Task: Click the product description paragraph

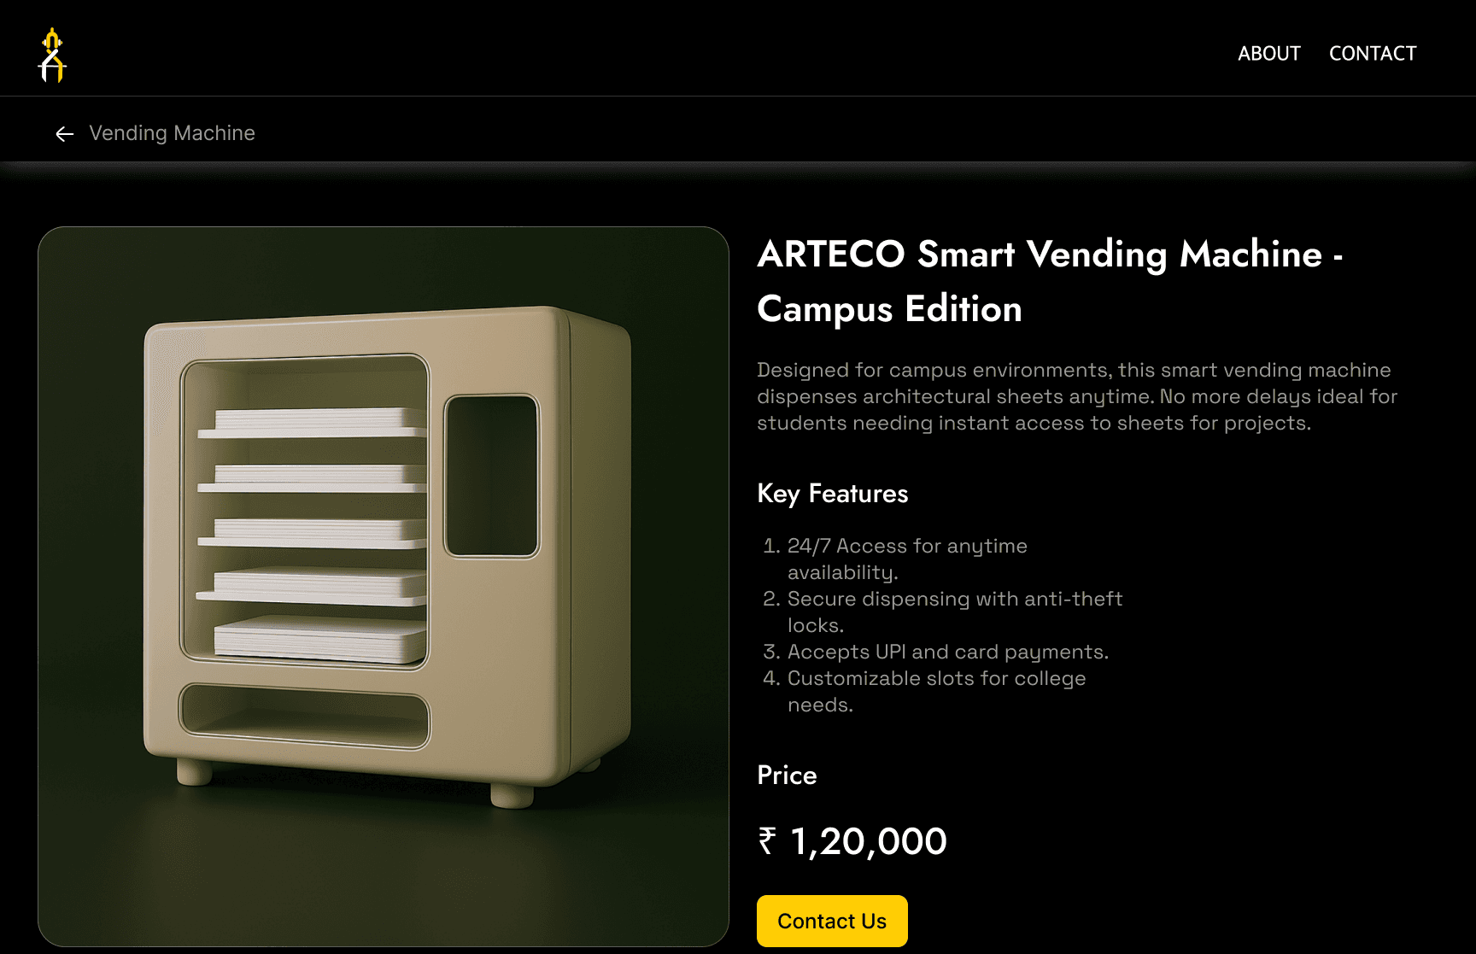Action: point(1077,396)
